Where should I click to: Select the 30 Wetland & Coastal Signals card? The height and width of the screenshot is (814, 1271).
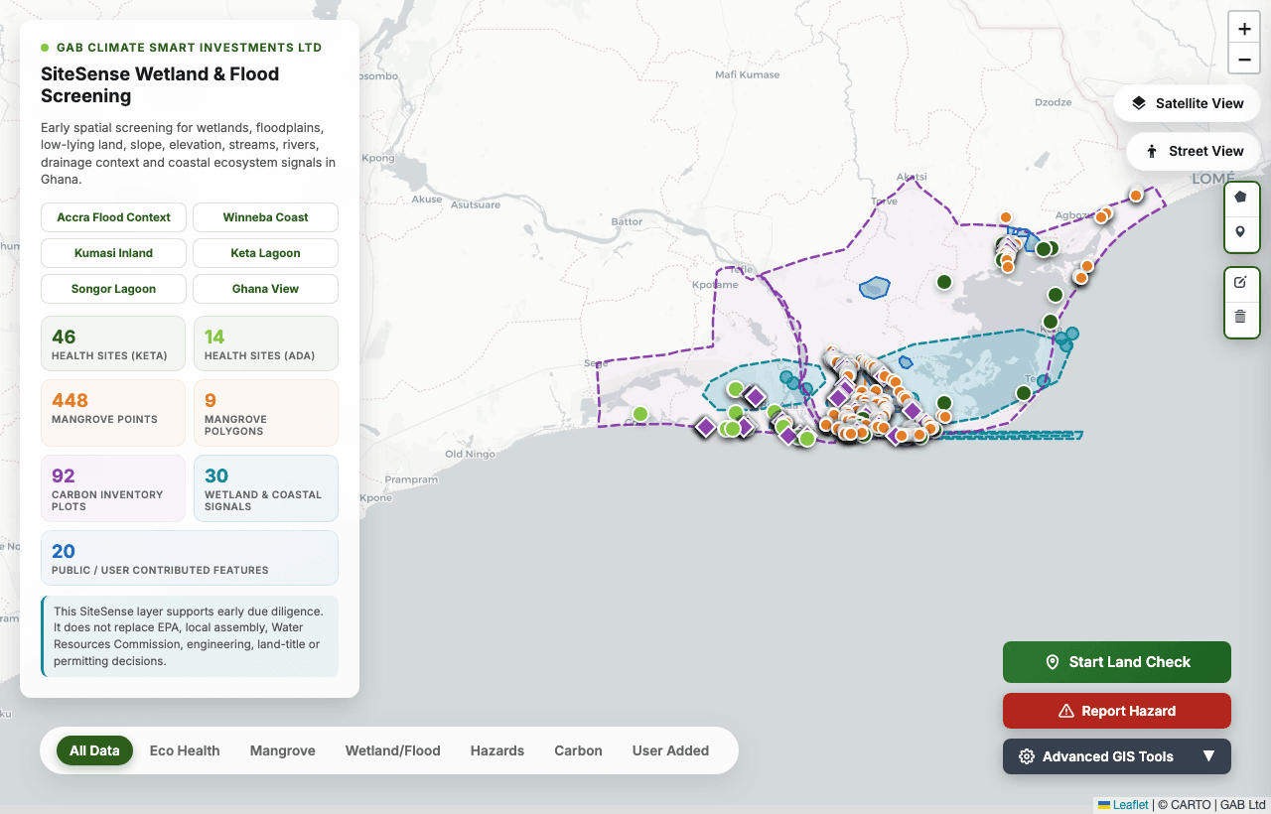click(x=265, y=488)
